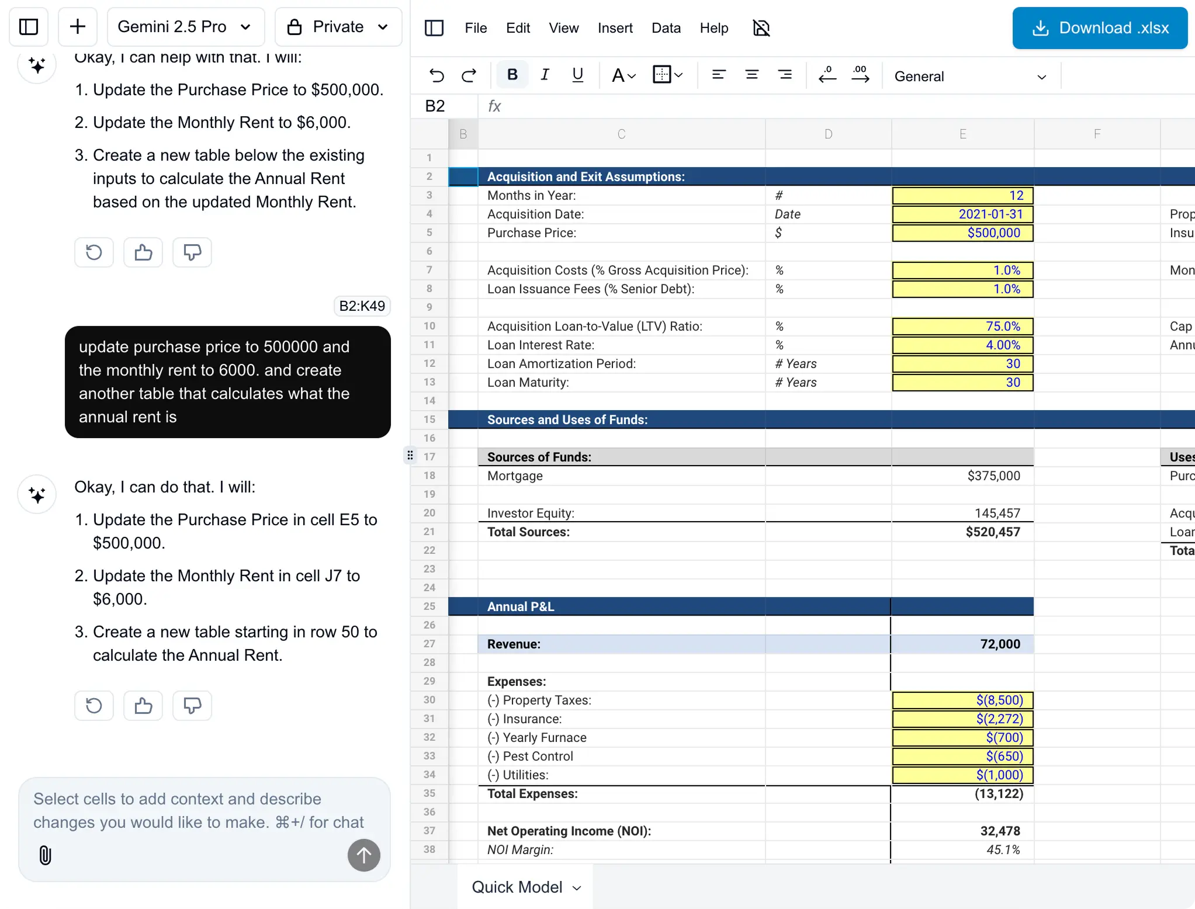Click the undo arrow in spreadsheet toolbar
The height and width of the screenshot is (909, 1195).
click(x=437, y=75)
